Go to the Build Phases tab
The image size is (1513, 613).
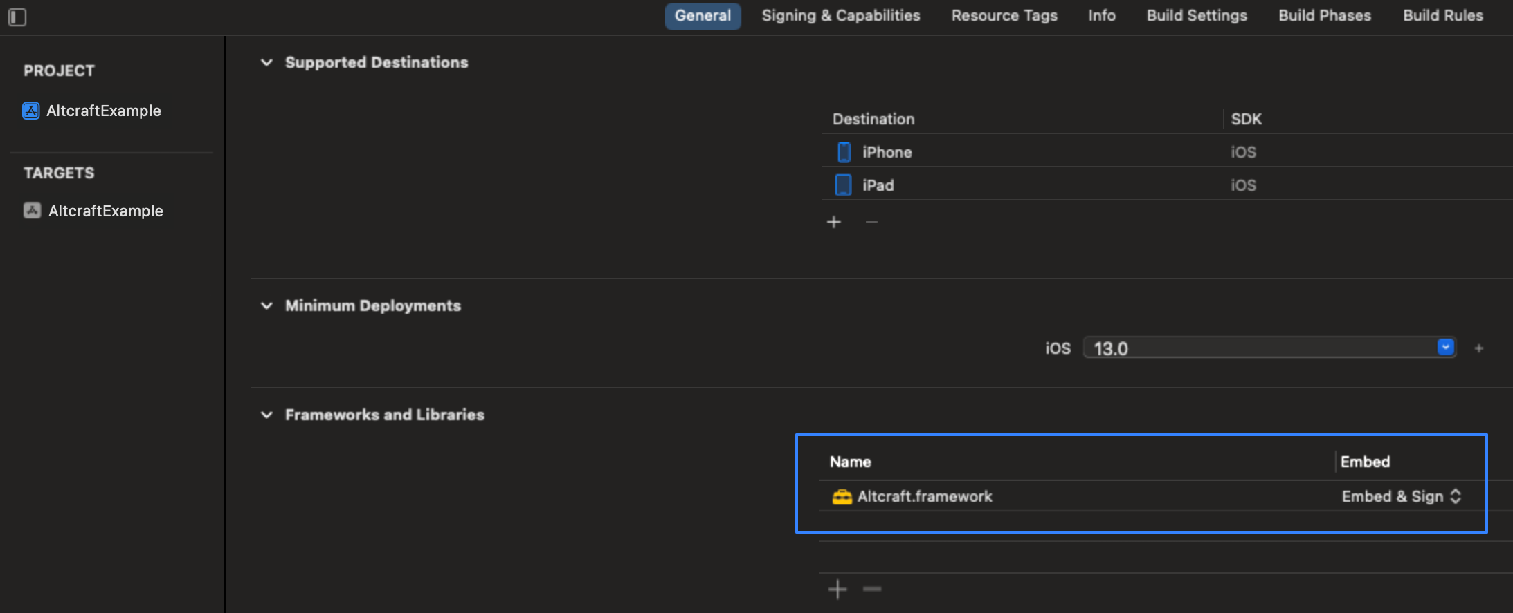click(1324, 16)
